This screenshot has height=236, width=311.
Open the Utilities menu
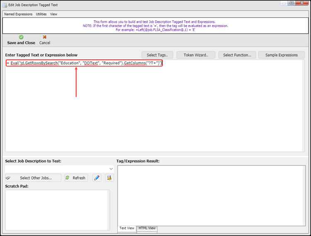[41, 14]
